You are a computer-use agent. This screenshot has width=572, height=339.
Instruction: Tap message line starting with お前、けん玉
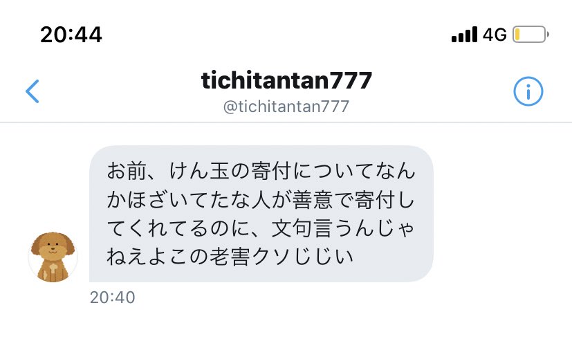[261, 171]
